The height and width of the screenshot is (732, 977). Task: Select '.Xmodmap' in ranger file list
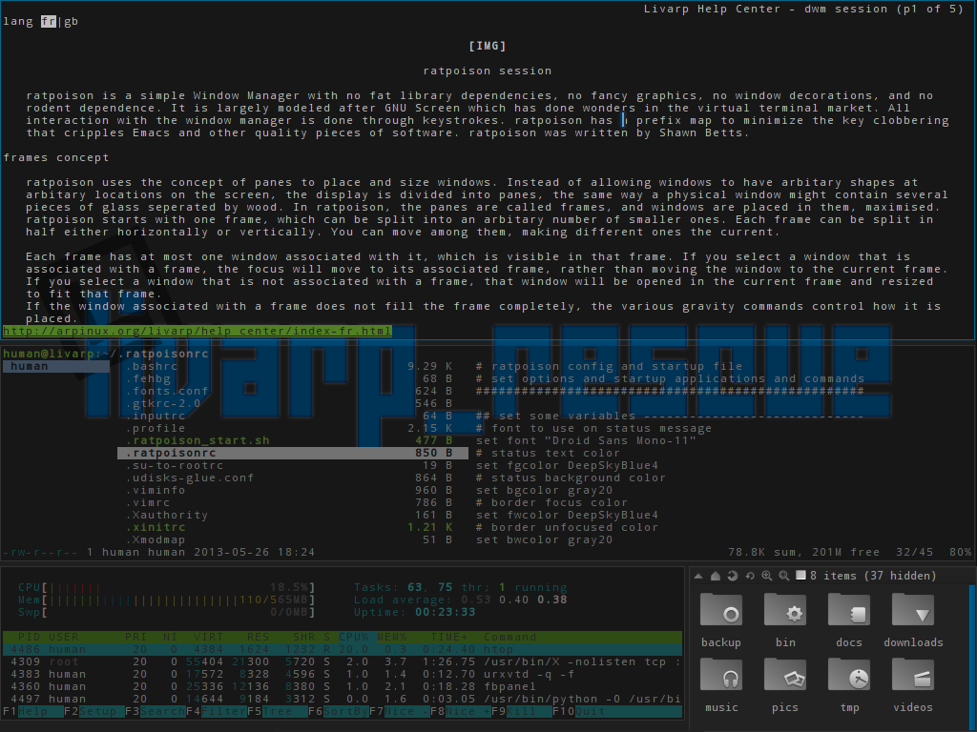click(x=293, y=540)
